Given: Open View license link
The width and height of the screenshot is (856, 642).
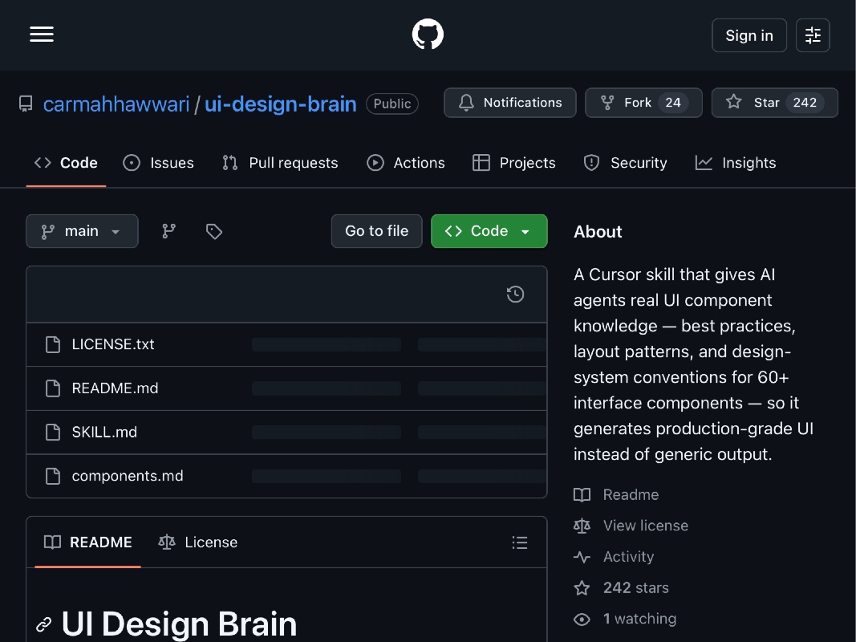Looking at the screenshot, I should pos(631,526).
